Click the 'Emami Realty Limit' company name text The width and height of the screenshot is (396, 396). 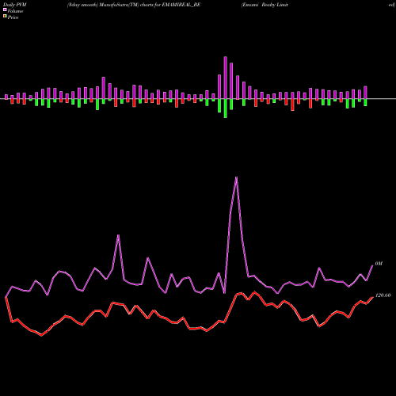point(265,5)
